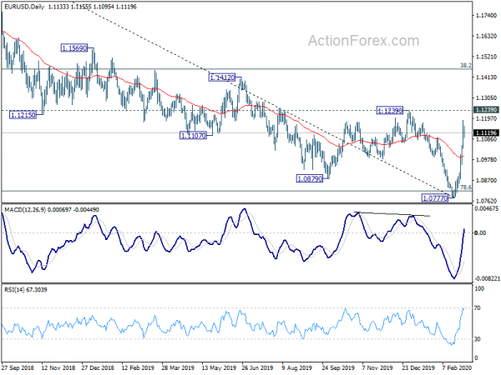The width and height of the screenshot is (501, 375).
Task: Click the 7 Nov 2019 date label
Action: coord(377,367)
